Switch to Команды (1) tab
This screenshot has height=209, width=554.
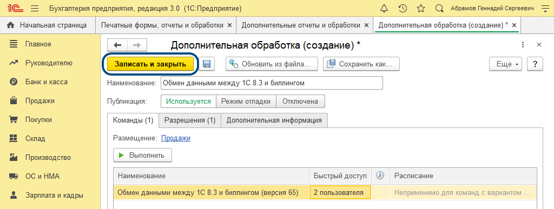[133, 120]
